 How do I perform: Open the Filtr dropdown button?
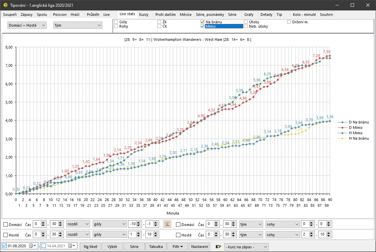pos(177,247)
